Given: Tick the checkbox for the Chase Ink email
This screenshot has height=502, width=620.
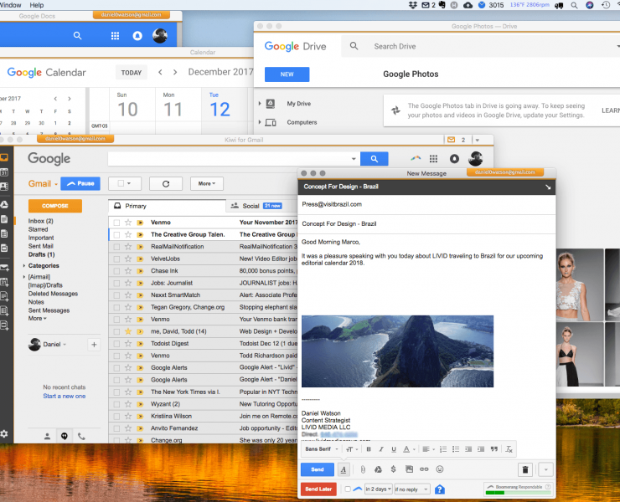Looking at the screenshot, I should (x=116, y=270).
